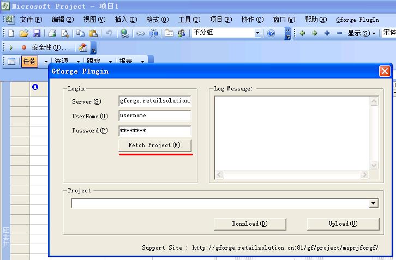Screen dimensions: 396x260
Task: Click the Microsoft Project document icon in menu bar
Action: [10, 20]
